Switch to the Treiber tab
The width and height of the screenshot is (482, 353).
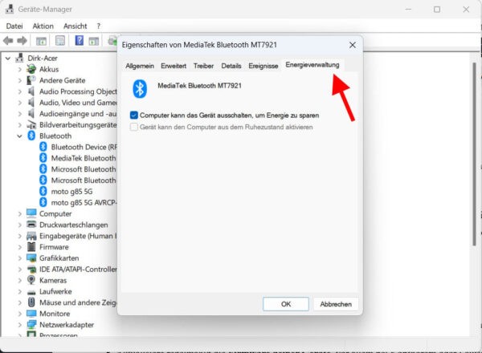click(x=203, y=66)
